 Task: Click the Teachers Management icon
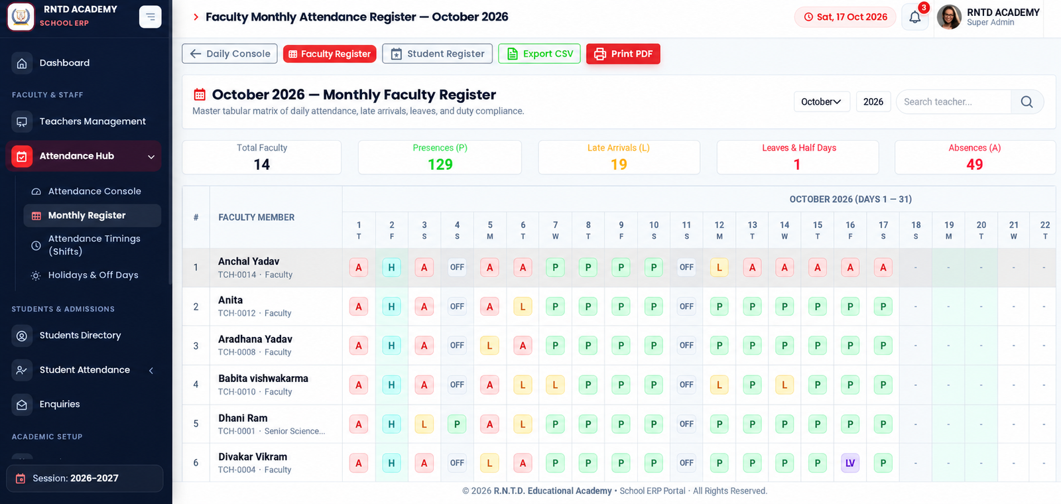tap(22, 121)
